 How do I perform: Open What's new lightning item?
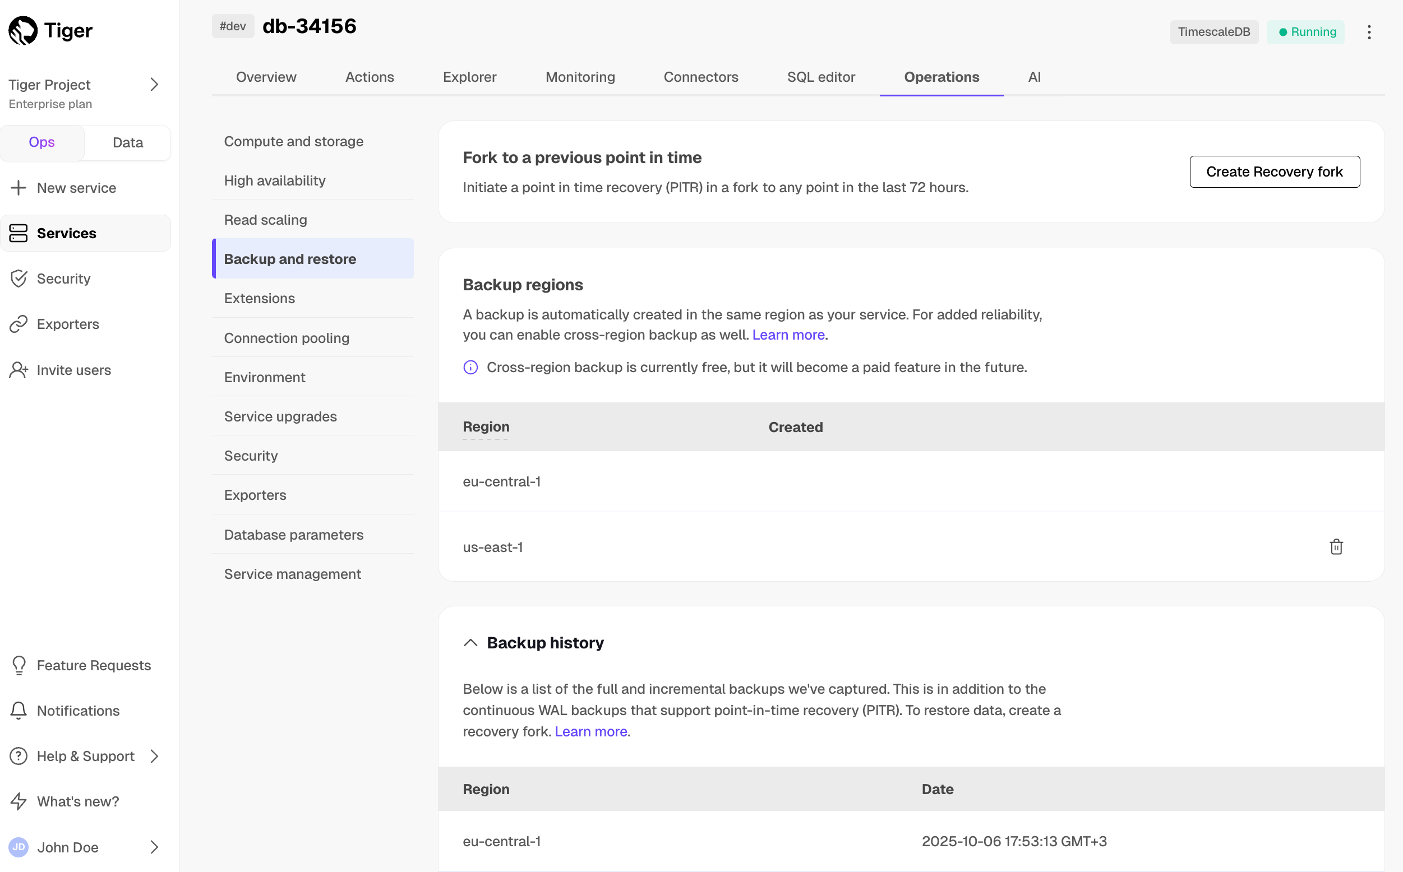click(19, 801)
